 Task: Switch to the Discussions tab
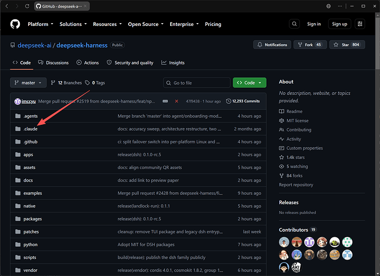click(54, 63)
